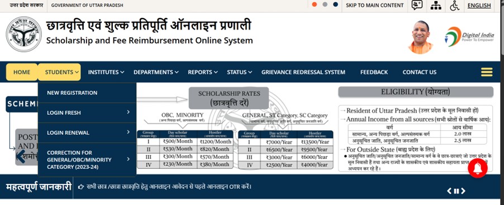Collapse the STUDENTS dropdown menu
The image size is (504, 205).
(x=59, y=72)
